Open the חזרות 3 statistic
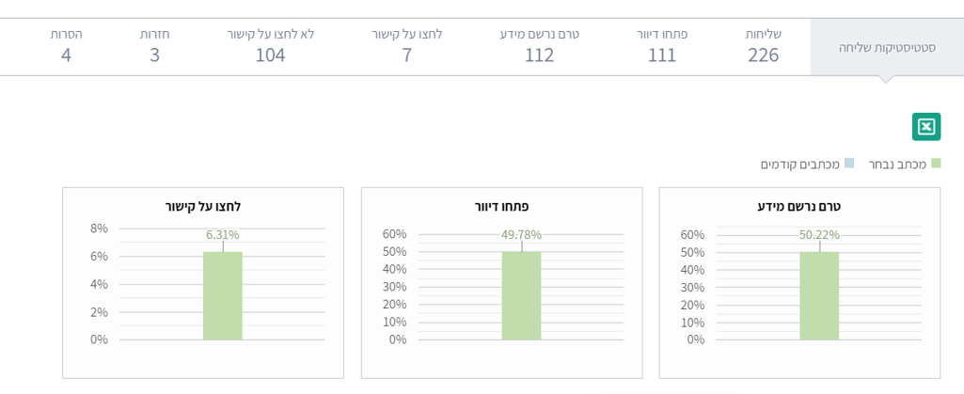This screenshot has width=964, height=394. (154, 46)
